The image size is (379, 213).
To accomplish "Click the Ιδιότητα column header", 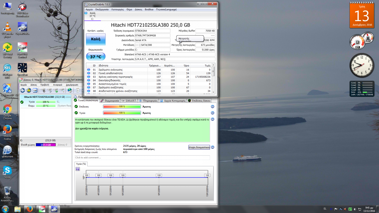I will click(x=123, y=66).
